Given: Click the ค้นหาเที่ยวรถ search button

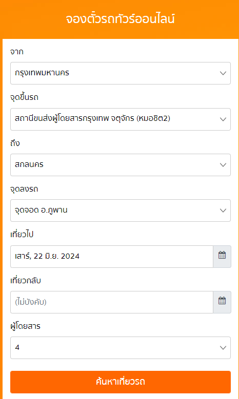Looking at the screenshot, I should [x=120, y=382].
